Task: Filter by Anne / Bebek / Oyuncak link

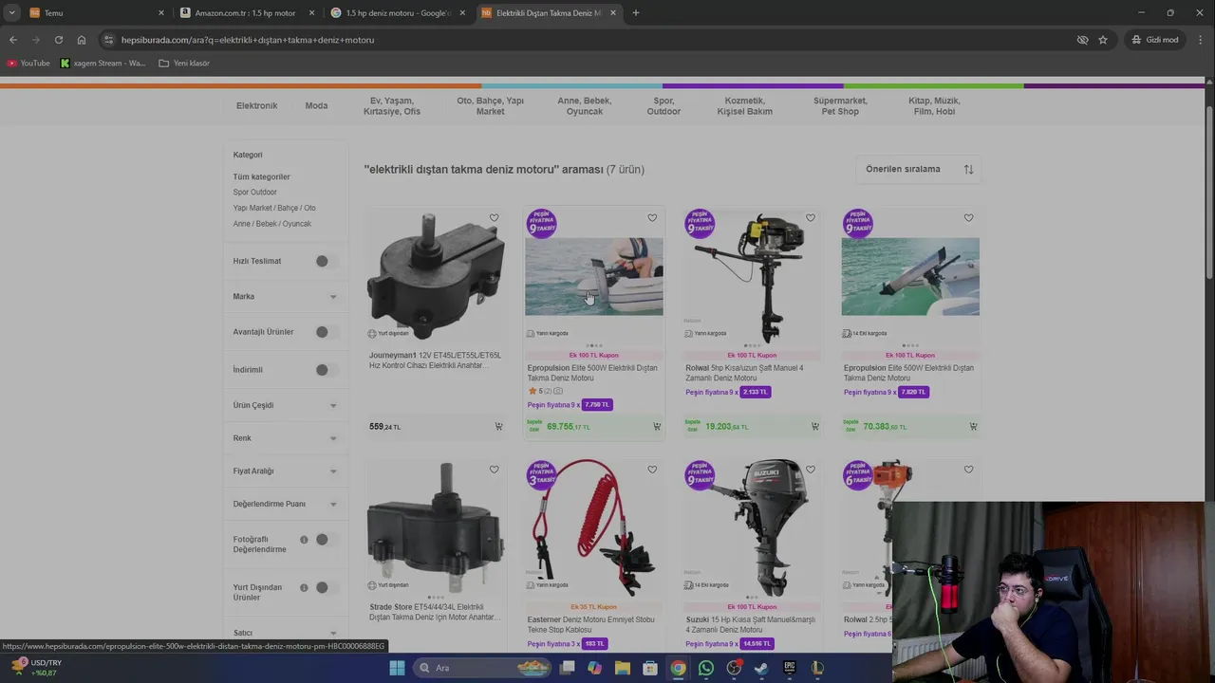Action: [272, 224]
